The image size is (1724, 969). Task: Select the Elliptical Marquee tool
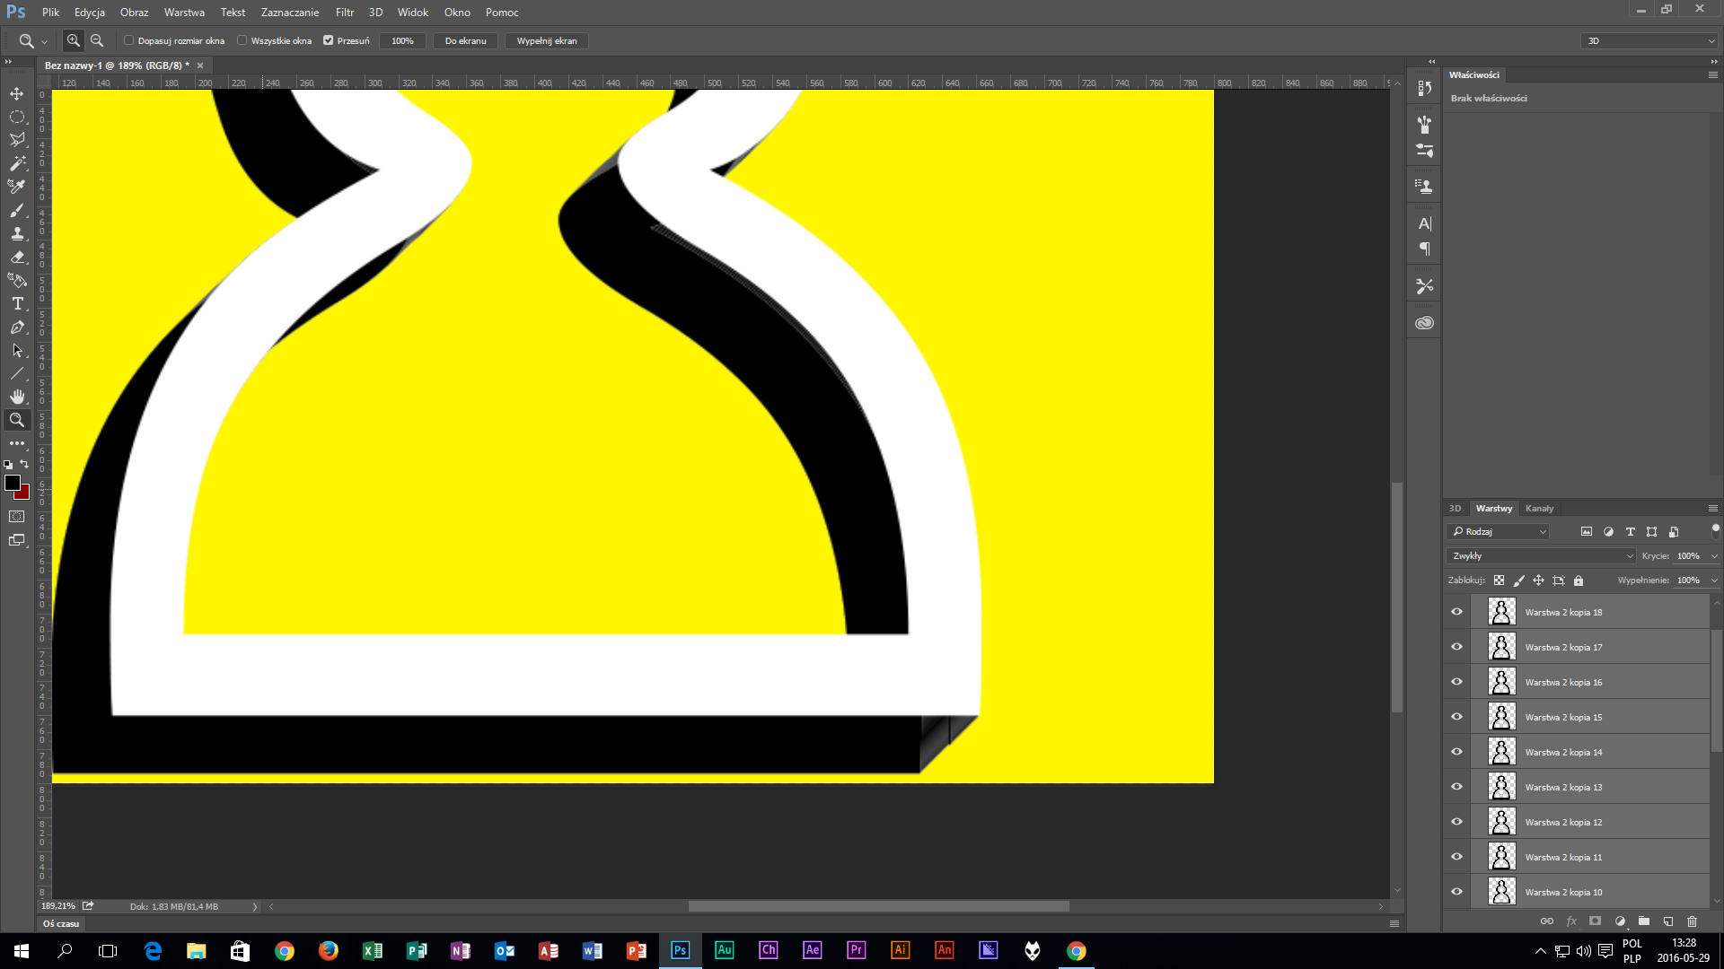17,117
